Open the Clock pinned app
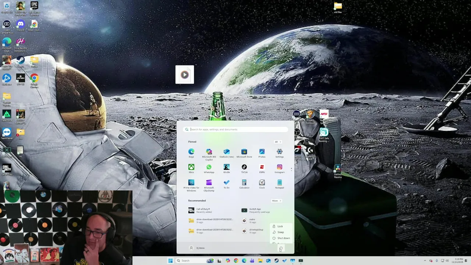Screen dimensions: 471x265 pos(262,184)
